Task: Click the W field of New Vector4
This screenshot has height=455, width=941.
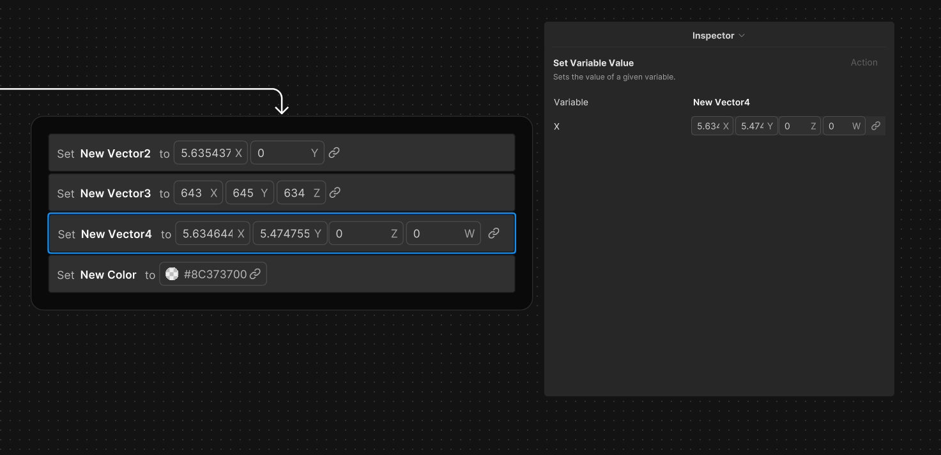Action: [443, 233]
